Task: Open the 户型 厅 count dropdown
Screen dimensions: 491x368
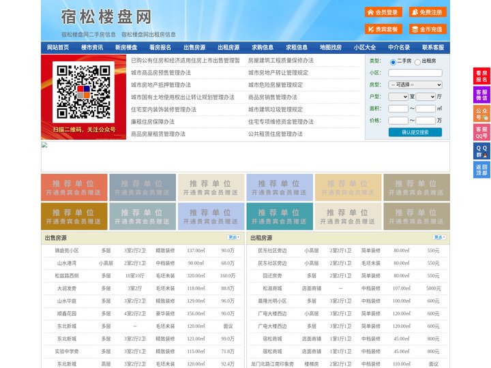Action: click(x=426, y=97)
